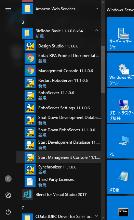Screen dimensions: 134x220
Task: Click the Restart RoboServer 11.1.0.6 icon
Action: (30, 83)
